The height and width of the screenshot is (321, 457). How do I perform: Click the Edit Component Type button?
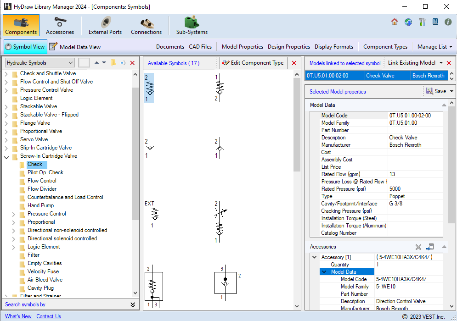click(253, 63)
